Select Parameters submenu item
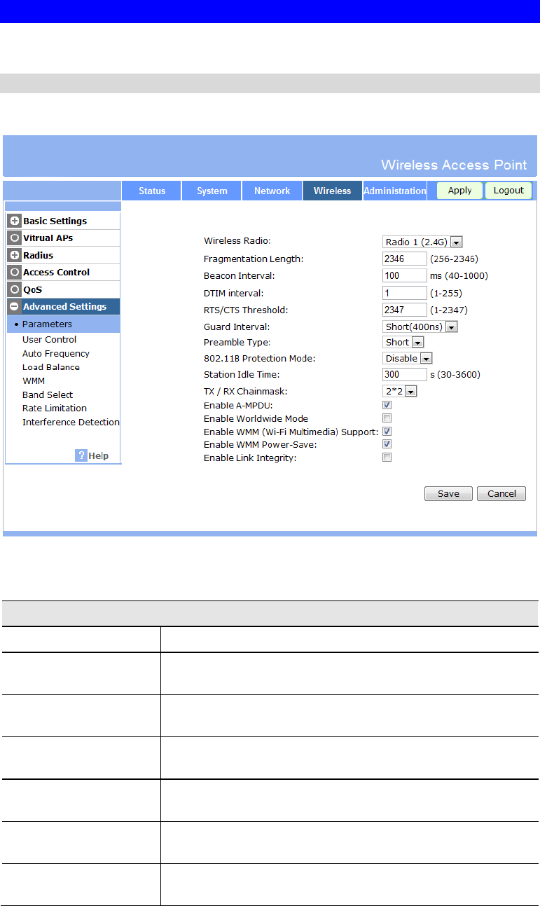Image resolution: width=540 pixels, height=906 pixels. click(62, 324)
